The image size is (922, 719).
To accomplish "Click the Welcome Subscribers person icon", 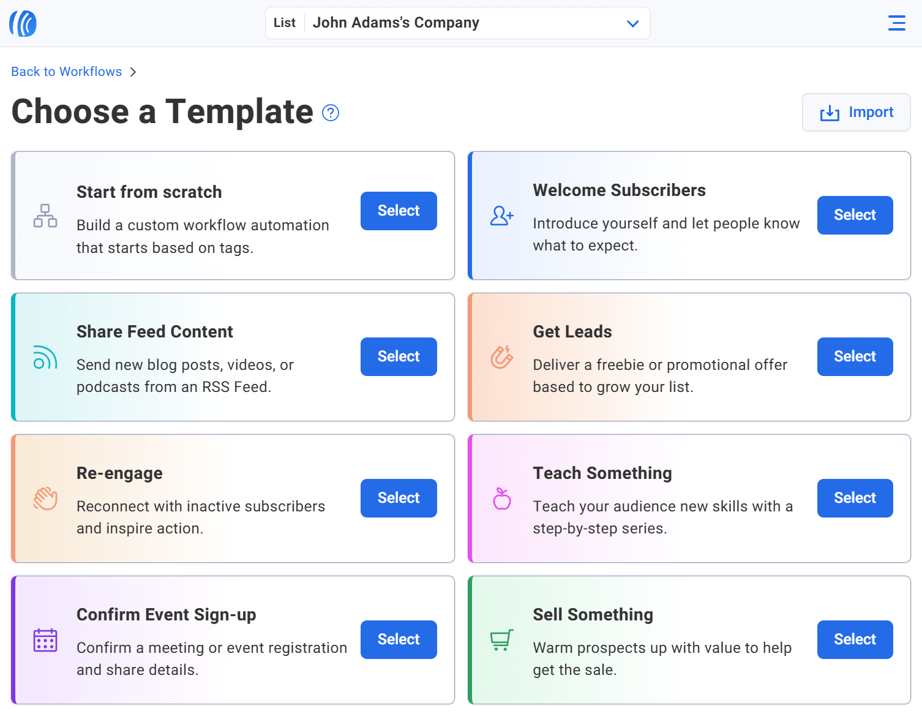I will click(x=501, y=216).
